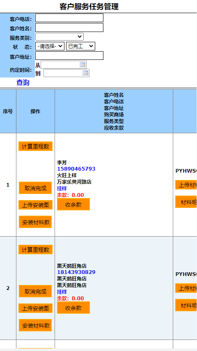This screenshot has height=351, width=197.
Task: Open calendar picker for the 从 start date
Action: (x=82, y=65)
